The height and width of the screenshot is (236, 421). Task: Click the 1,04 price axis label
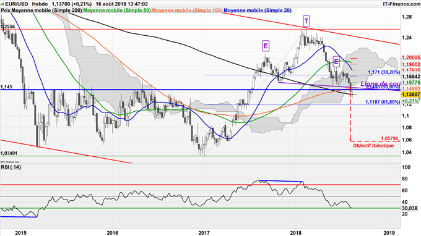407,152
